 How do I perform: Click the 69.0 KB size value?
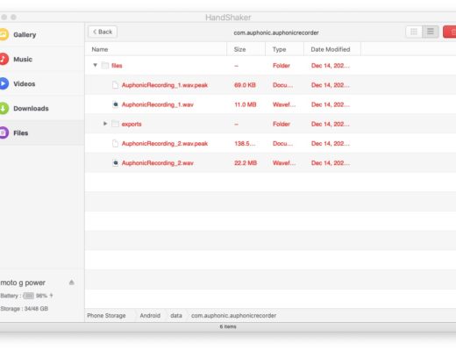point(245,85)
